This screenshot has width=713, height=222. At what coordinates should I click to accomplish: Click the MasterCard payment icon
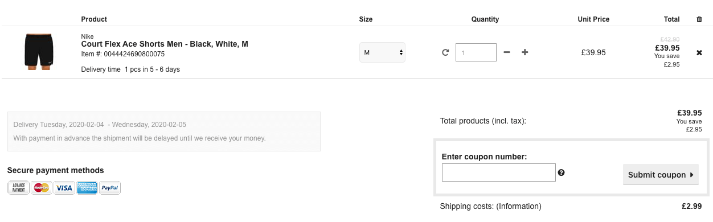coord(42,188)
